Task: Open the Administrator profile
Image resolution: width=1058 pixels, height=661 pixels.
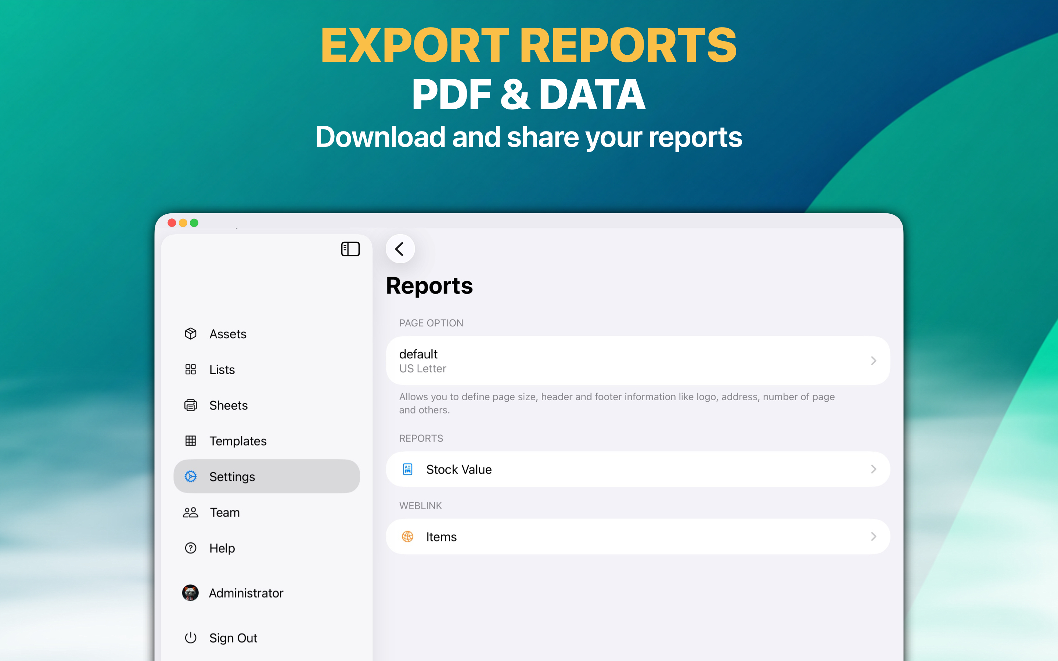Action: [x=267, y=593]
